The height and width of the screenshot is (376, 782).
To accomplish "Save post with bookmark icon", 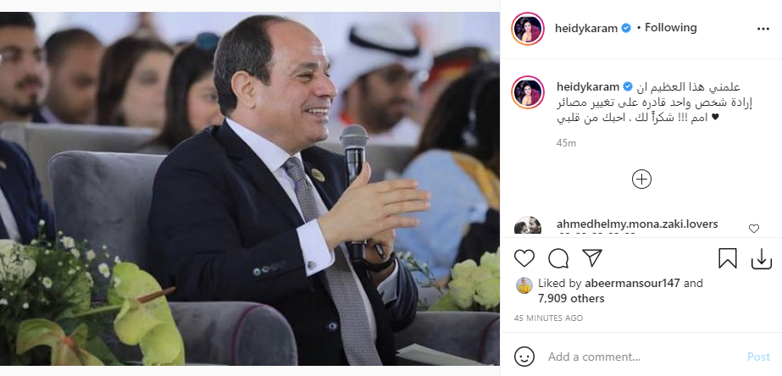I will (x=728, y=259).
